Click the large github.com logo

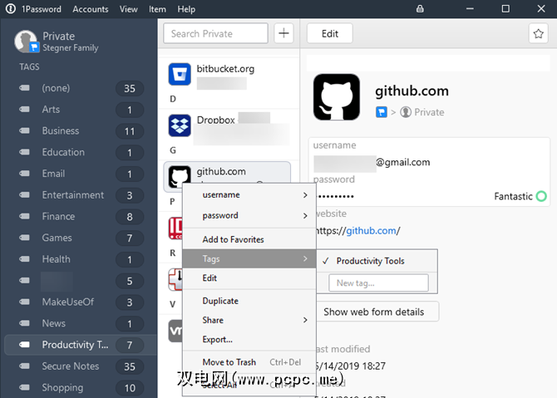tap(337, 97)
